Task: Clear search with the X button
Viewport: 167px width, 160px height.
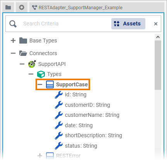Action: 156,24
